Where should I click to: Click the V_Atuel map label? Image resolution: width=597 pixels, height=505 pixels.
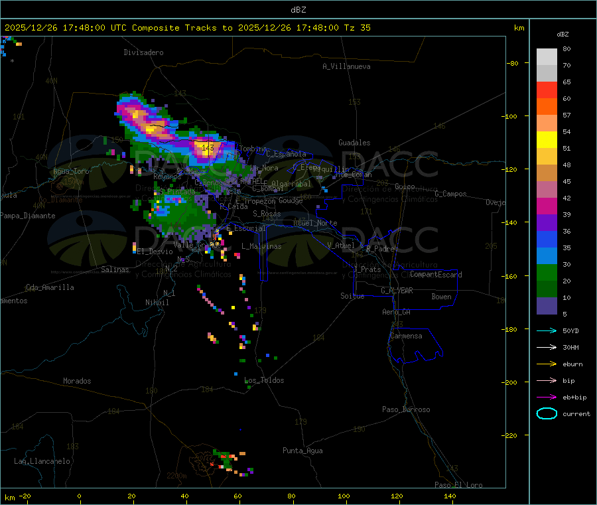341,246
